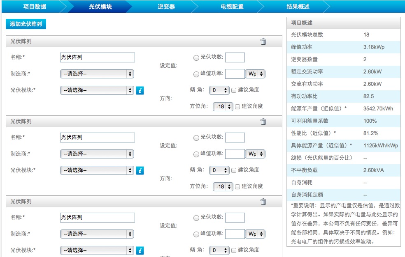Select 光伏块数 radio in first array
This screenshot has height=257, width=405.
point(196,58)
